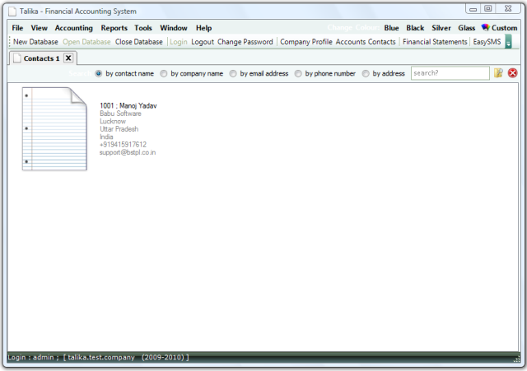Click the red clear search icon

point(512,73)
